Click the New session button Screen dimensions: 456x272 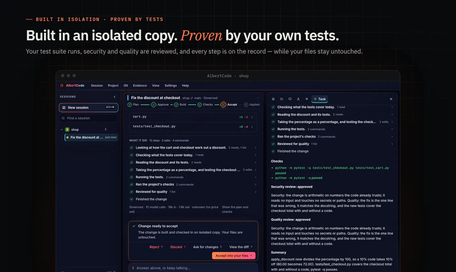[x=89, y=107]
